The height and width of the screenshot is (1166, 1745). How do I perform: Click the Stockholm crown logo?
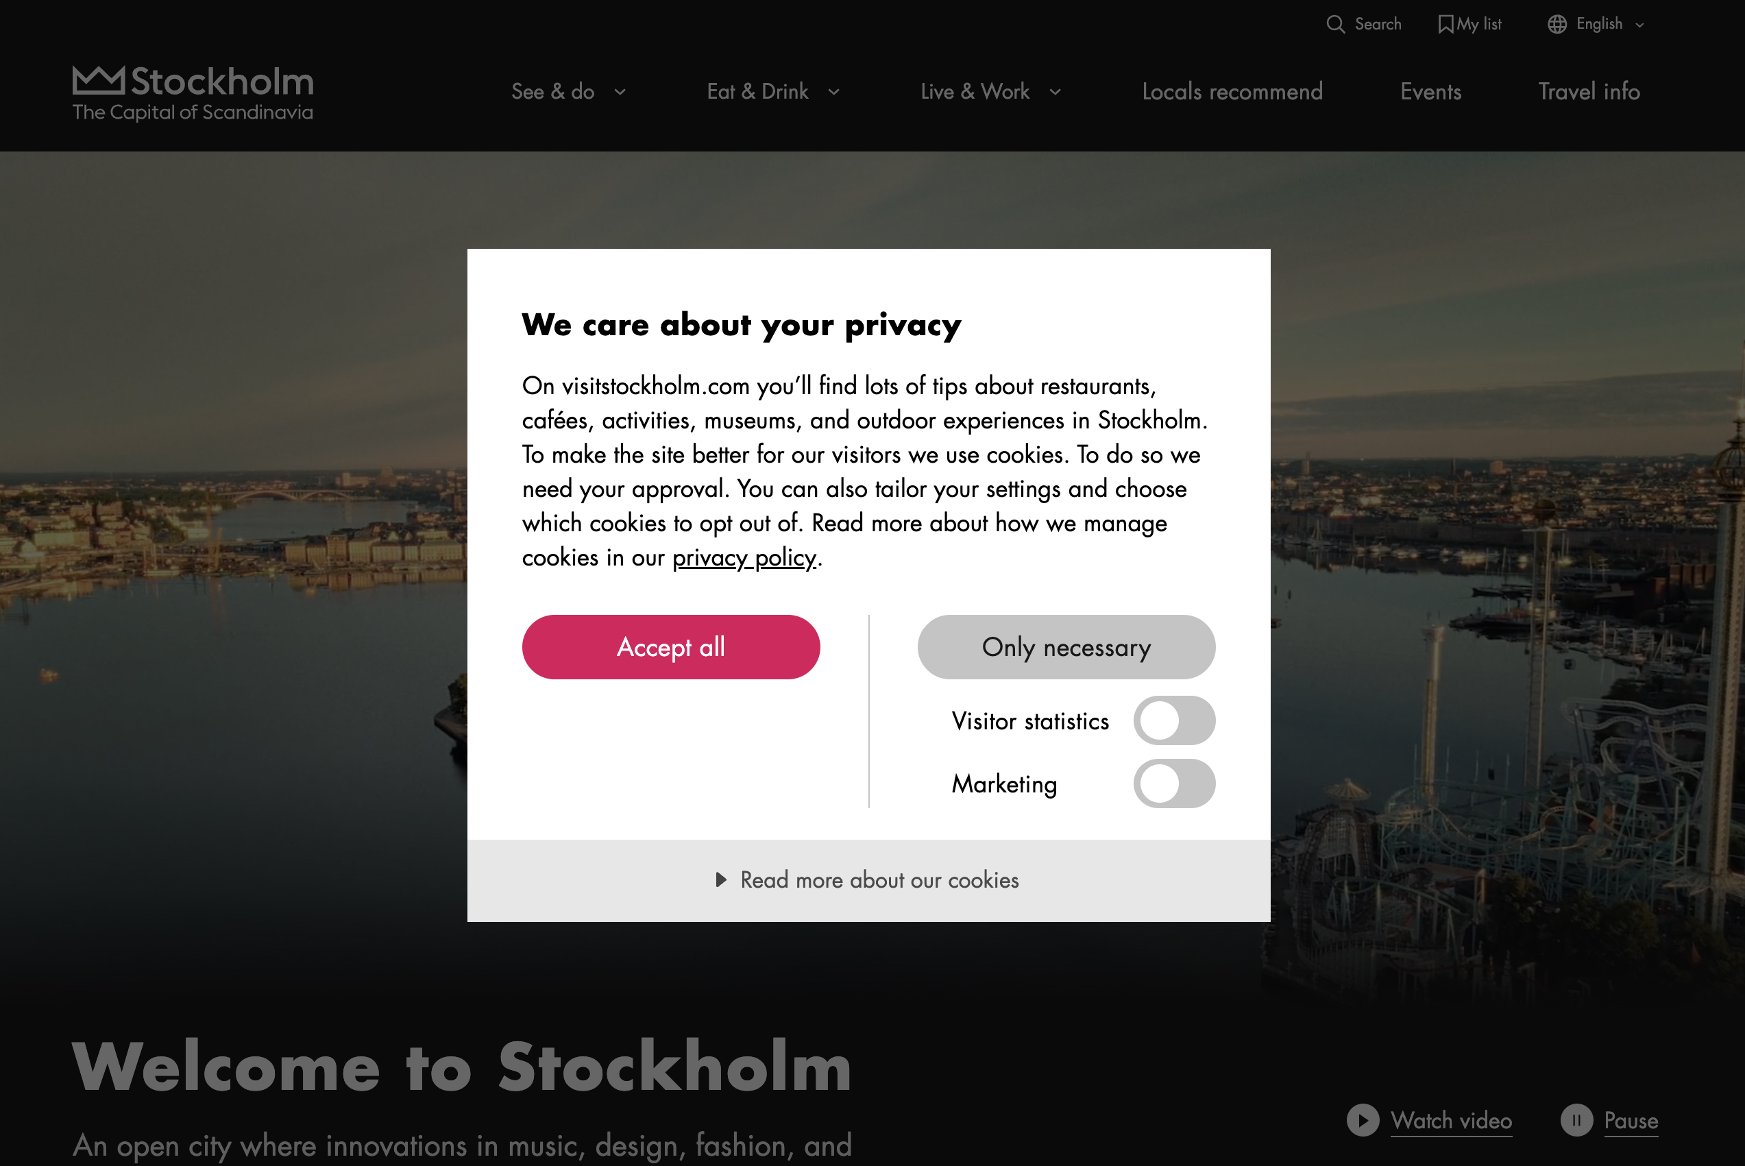pyautogui.click(x=98, y=80)
